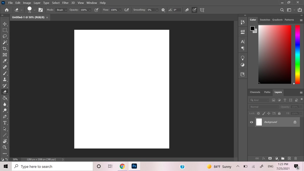
Task: Select the Path Selection tool
Action: [5, 129]
